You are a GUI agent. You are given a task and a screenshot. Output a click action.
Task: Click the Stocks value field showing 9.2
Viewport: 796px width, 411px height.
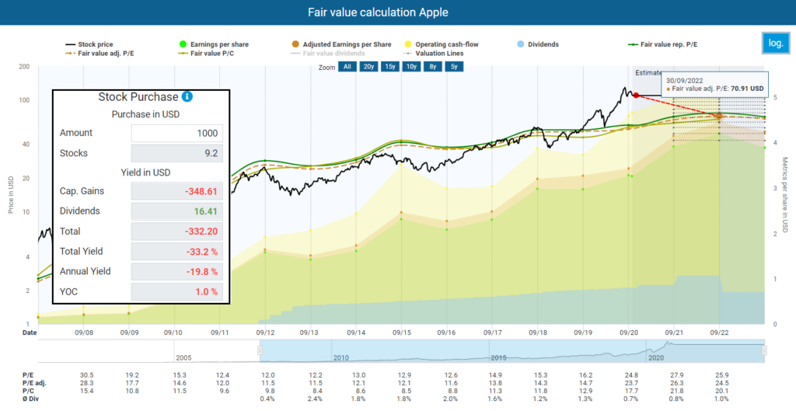point(176,153)
